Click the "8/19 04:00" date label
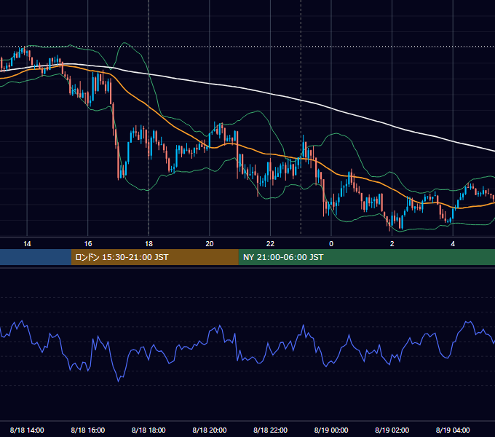This screenshot has height=437, width=495. click(x=453, y=430)
